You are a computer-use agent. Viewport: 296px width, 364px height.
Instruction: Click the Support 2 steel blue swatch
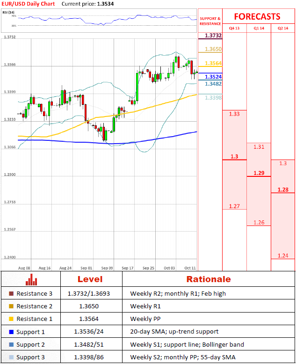11,344
